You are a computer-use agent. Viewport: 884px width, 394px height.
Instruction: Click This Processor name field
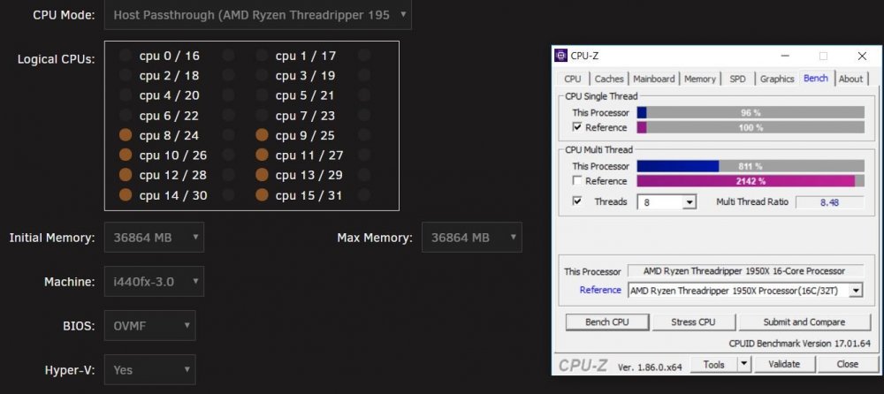[745, 271]
